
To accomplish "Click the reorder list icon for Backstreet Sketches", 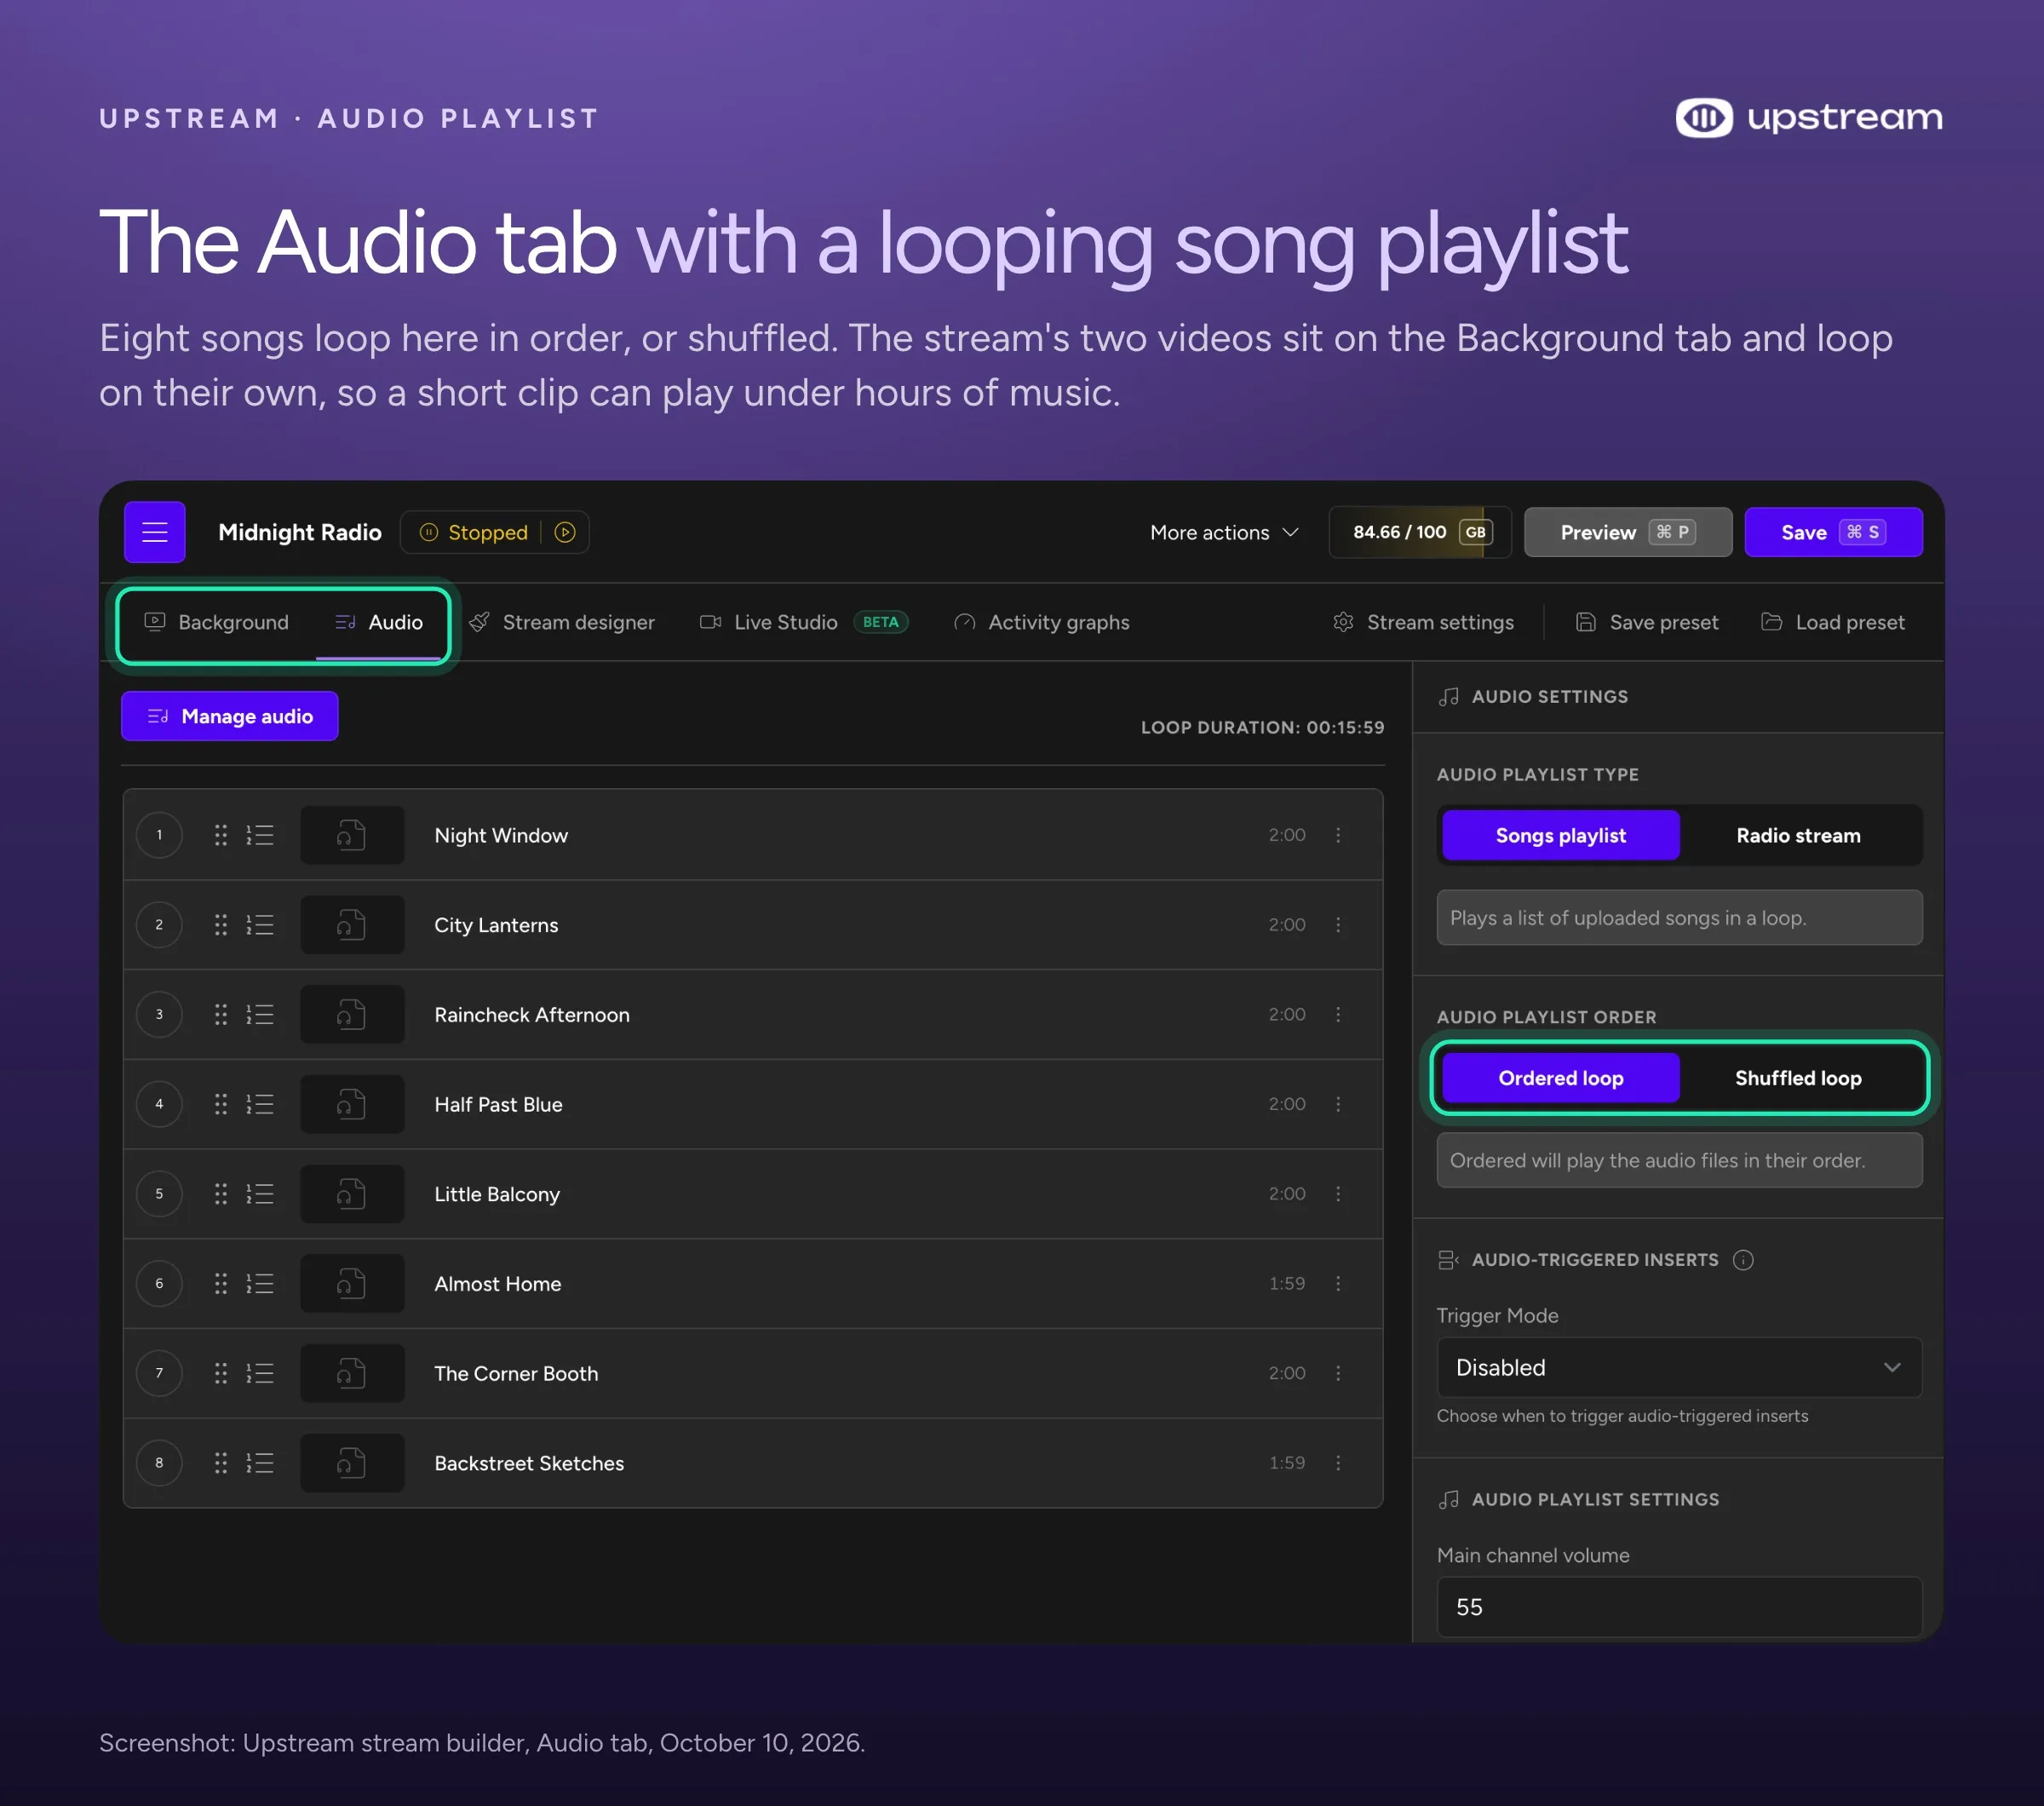I will tap(260, 1463).
